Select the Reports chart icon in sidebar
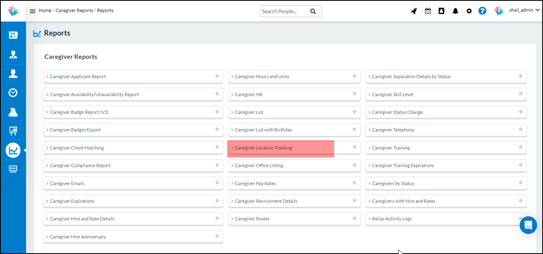 click(x=13, y=150)
